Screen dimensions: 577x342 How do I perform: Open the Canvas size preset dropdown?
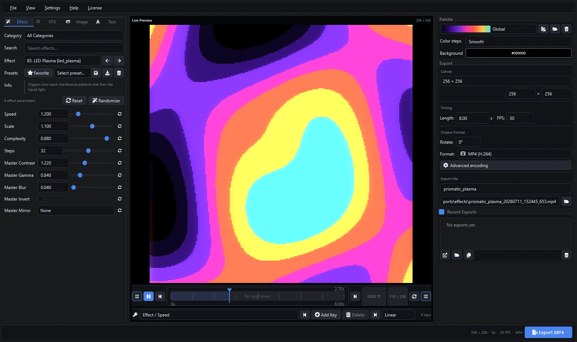point(506,81)
